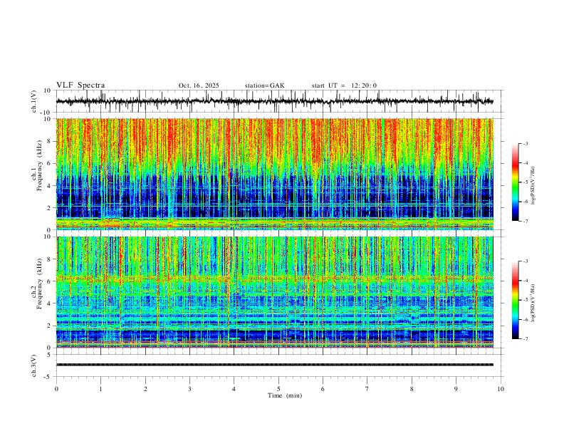Image resolution: width=564 pixels, height=436 pixels.
Task: Click time axis tick label '6'
Action: coord(323,389)
